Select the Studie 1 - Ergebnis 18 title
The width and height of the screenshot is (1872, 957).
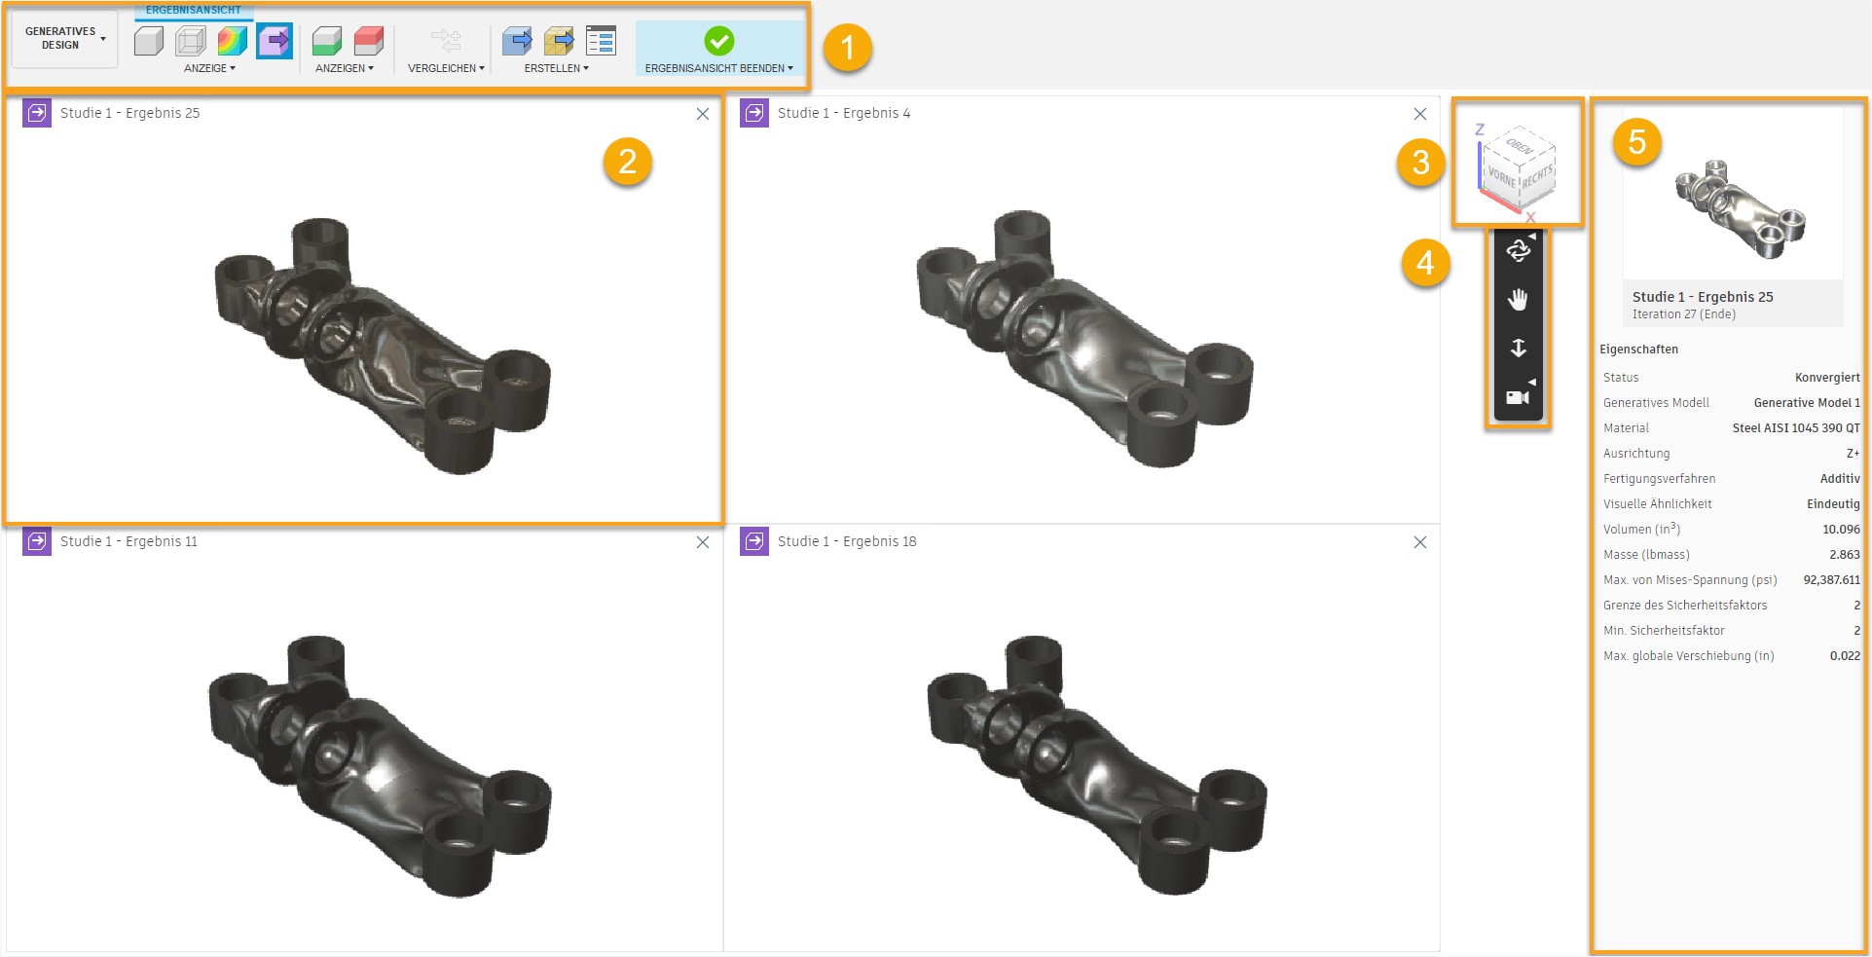[x=847, y=541]
